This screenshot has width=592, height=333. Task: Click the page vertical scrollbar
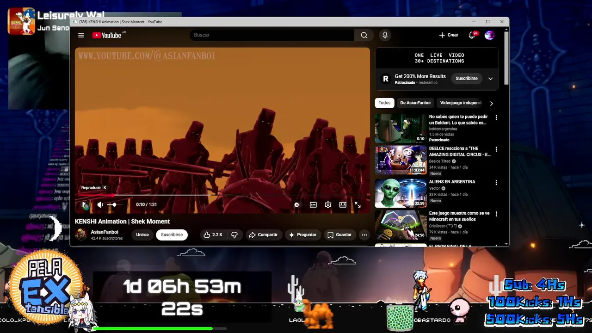pos(506,58)
